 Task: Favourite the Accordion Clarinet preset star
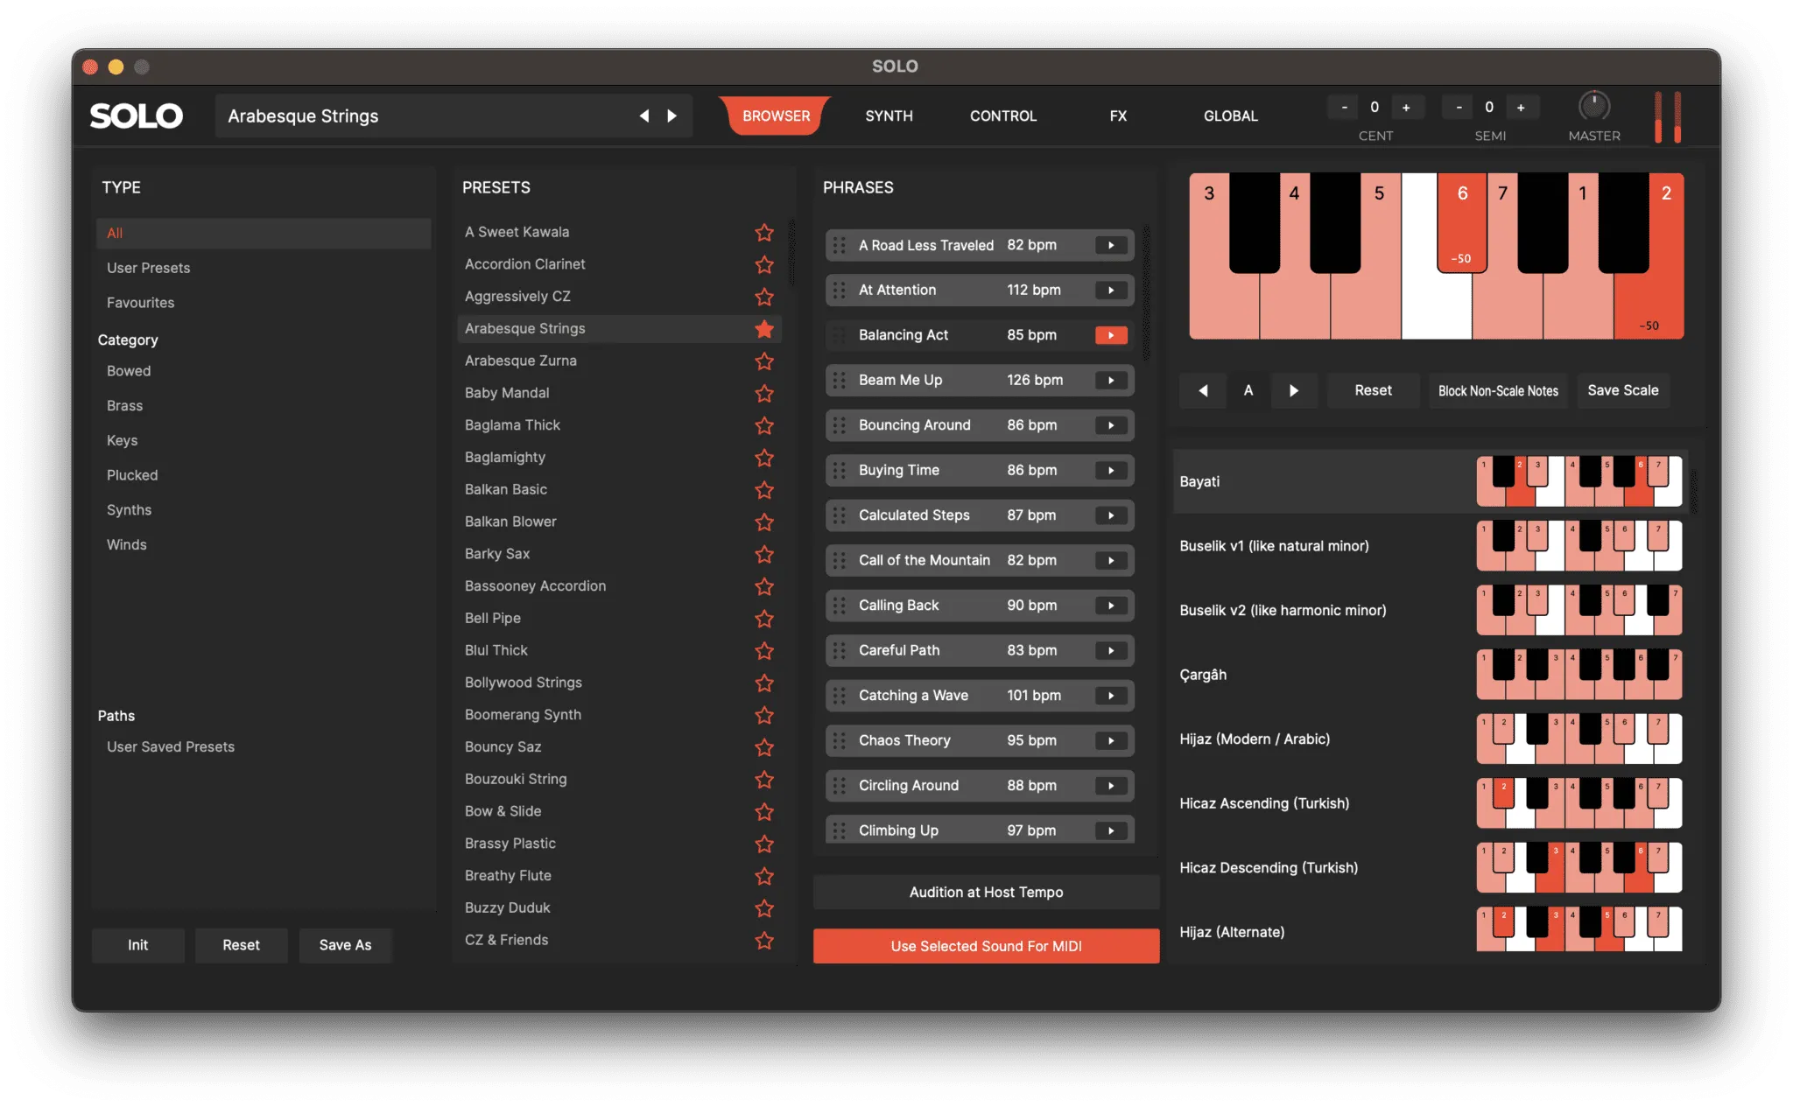coord(764,264)
